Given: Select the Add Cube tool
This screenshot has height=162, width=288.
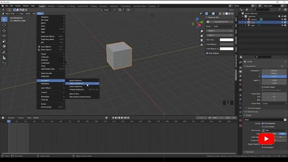Looking at the screenshot, I should pos(4,64).
